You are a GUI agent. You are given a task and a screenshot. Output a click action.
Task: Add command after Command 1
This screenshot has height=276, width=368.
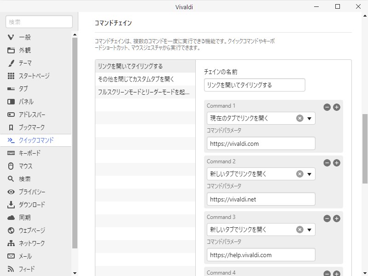[337, 107]
